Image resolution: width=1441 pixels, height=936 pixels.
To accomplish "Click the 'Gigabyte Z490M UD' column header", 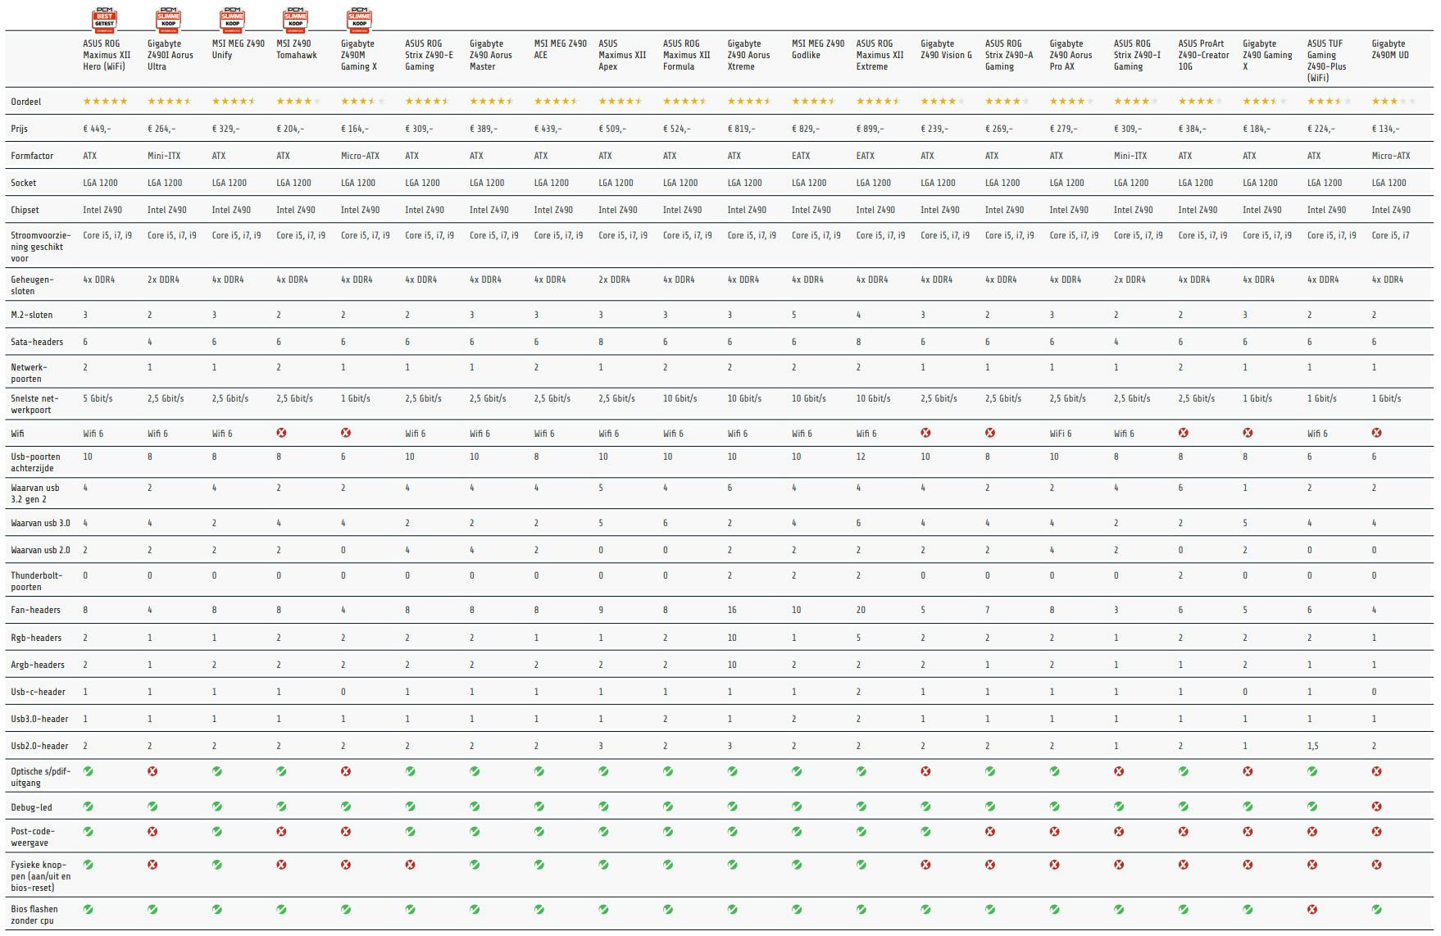I will pyautogui.click(x=1390, y=49).
